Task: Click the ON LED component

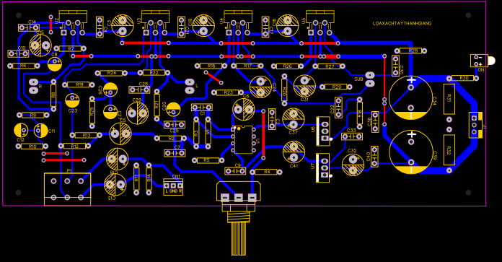Action: click(x=482, y=61)
